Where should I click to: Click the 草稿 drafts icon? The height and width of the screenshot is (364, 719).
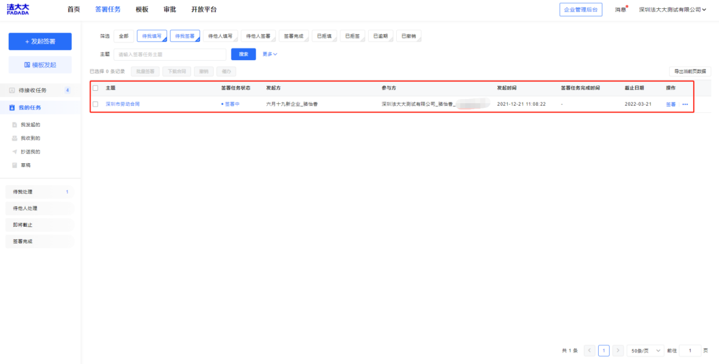(x=15, y=165)
